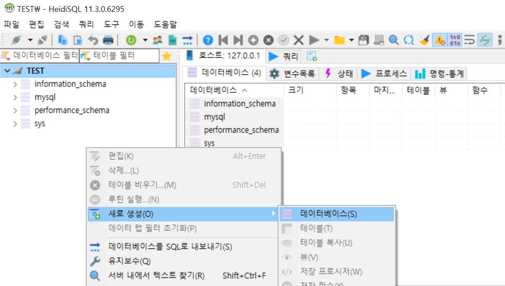Undo the last action with the undo arrow

(93, 40)
